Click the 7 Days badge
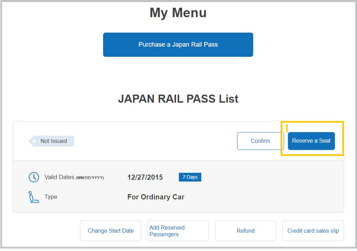The image size is (357, 251). coord(190,177)
